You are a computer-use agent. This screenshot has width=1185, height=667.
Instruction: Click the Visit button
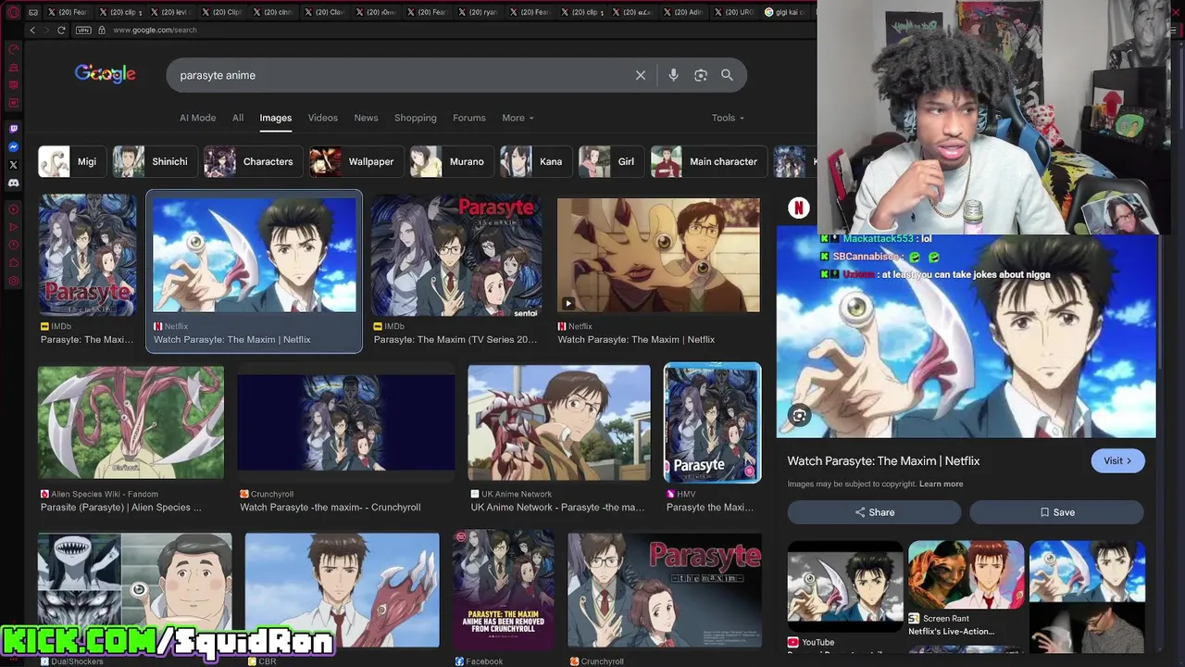(1117, 460)
